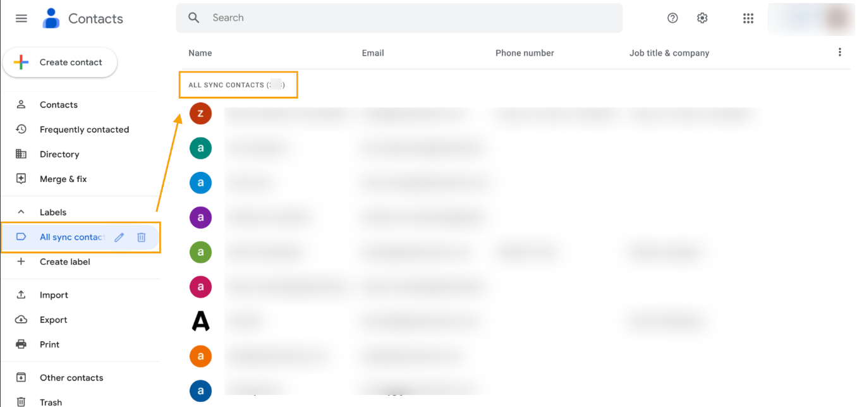Screen dimensions: 857x407
Task: Collapse the Labels section
Action: pyautogui.click(x=20, y=212)
